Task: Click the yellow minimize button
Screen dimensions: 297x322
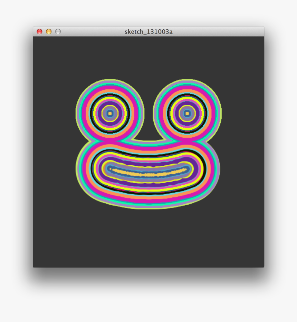Action: pyautogui.click(x=49, y=31)
